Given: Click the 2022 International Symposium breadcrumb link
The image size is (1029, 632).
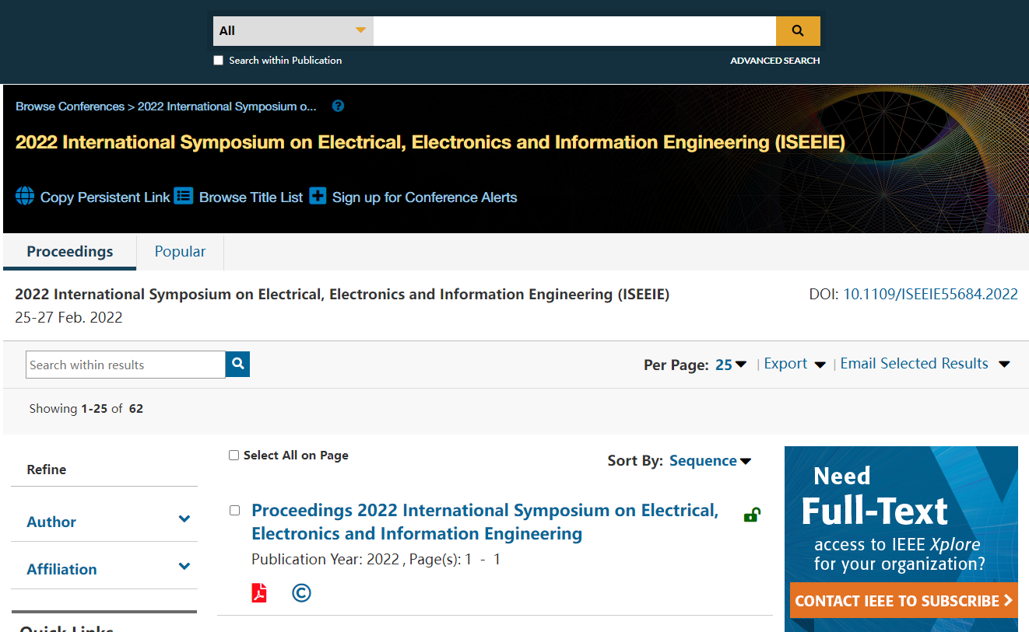Looking at the screenshot, I should pyautogui.click(x=227, y=106).
